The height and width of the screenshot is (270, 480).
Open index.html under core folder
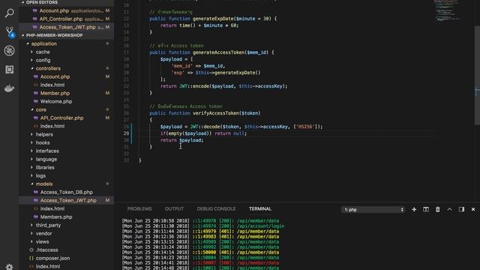(67, 126)
